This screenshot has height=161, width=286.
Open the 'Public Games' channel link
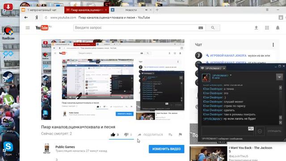(65, 147)
